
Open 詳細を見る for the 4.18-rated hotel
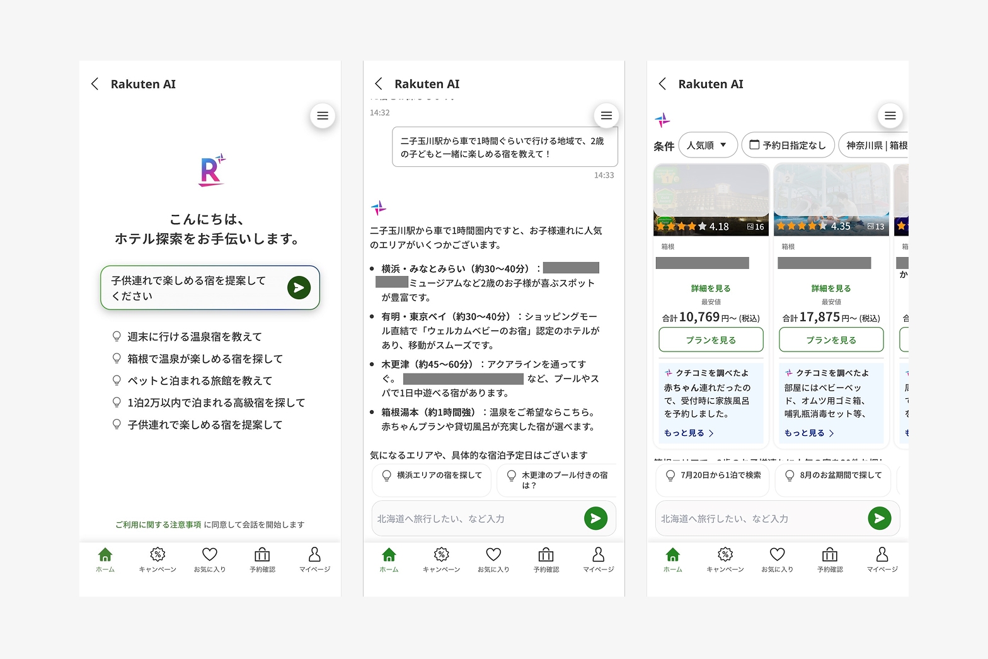coord(711,288)
